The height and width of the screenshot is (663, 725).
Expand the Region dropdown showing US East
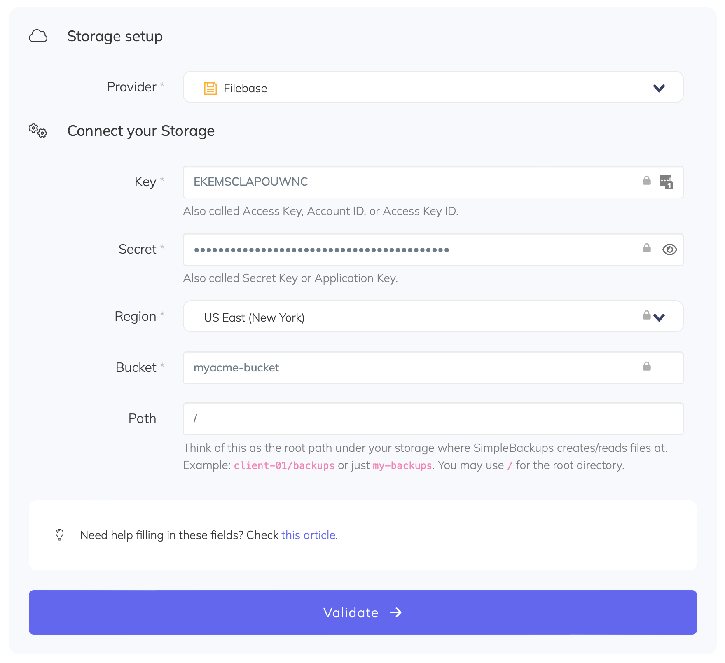point(659,317)
